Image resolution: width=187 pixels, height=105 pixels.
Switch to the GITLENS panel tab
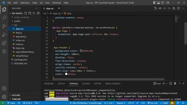pos(86,84)
